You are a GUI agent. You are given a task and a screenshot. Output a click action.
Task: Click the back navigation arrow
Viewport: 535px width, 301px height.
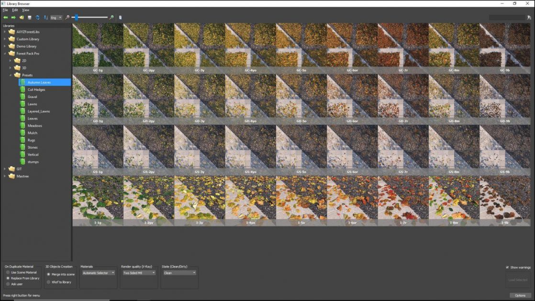click(x=6, y=17)
